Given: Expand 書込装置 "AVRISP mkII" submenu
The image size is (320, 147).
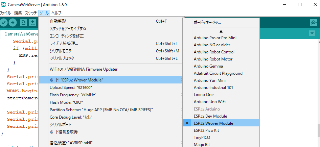Looking at the screenshot, I should (x=111, y=143).
